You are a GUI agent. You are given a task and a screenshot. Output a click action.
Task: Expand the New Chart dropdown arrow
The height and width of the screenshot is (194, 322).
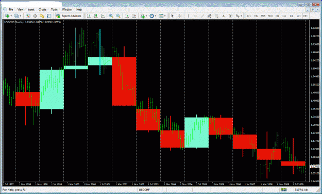(x=11, y=16)
